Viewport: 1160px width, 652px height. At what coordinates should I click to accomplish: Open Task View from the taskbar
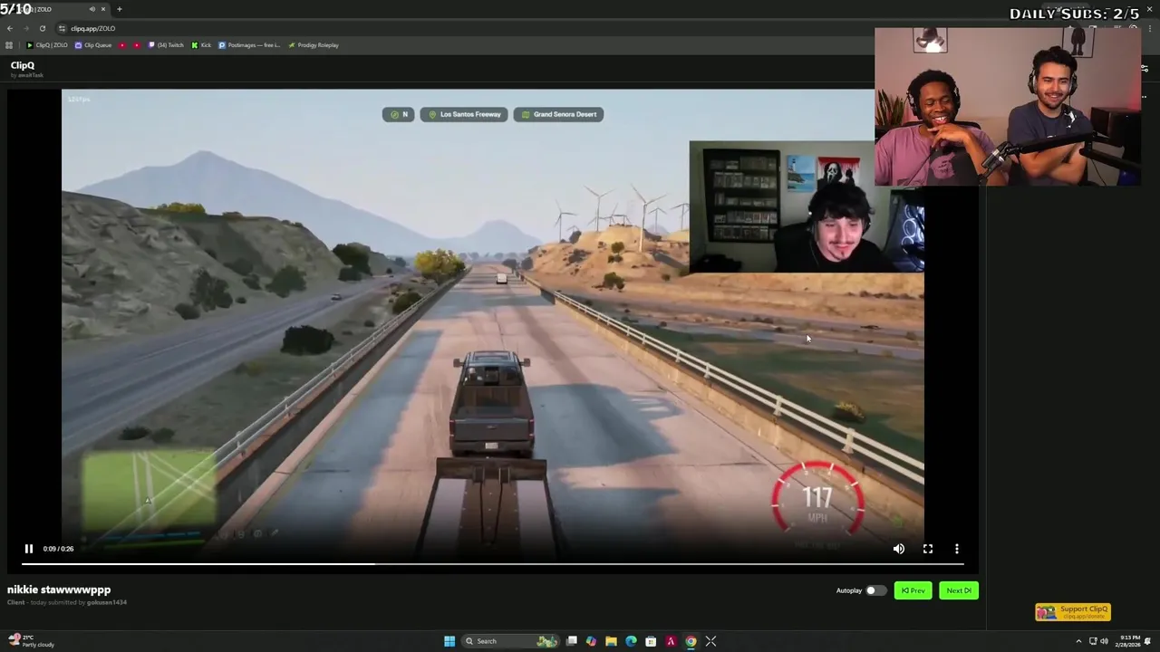click(572, 641)
